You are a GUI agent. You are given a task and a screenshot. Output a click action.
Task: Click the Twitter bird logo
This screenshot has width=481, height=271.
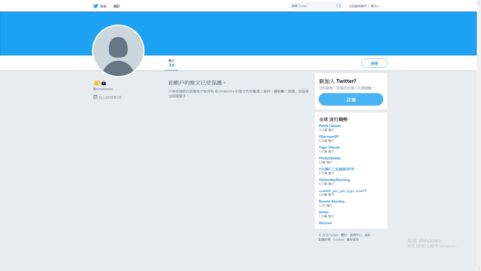click(96, 6)
